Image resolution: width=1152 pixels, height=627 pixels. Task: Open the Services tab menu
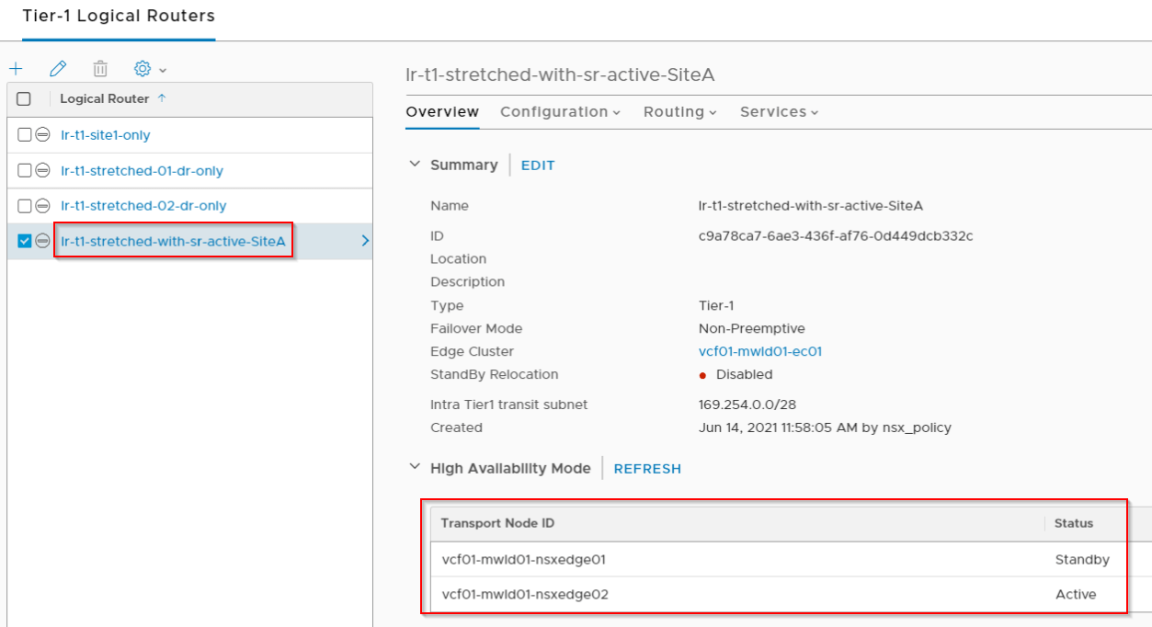[779, 112]
